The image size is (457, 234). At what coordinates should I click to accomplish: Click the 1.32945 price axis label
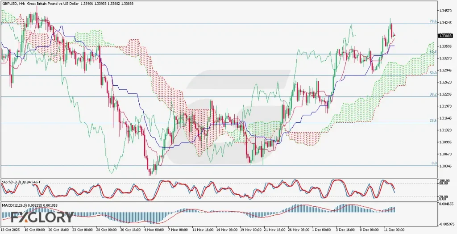[x=446, y=70]
